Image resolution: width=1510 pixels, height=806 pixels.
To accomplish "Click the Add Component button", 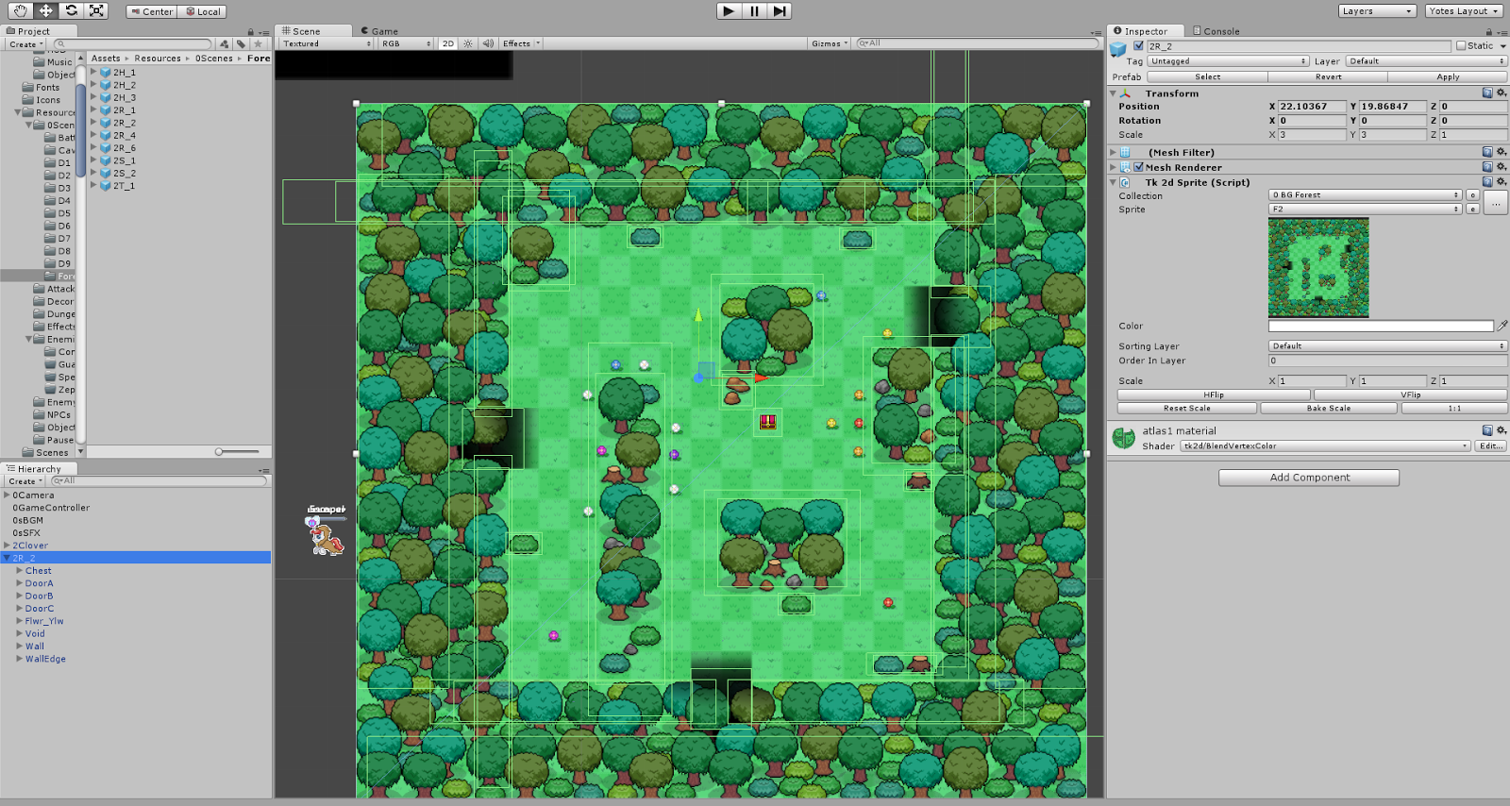I will [1309, 478].
